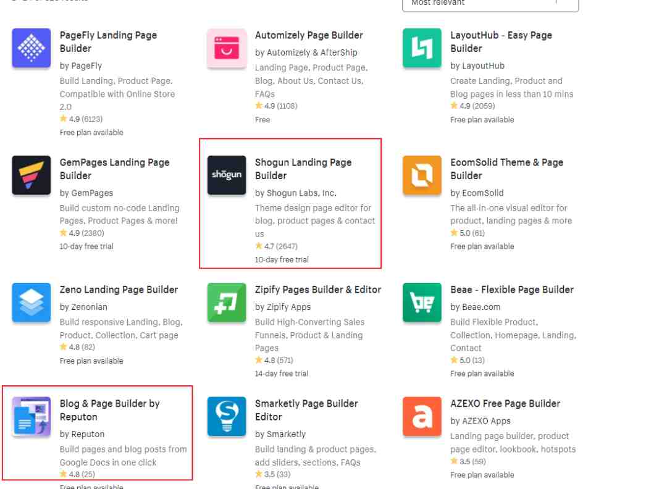The width and height of the screenshot is (667, 489).
Task: Open GemPages Landing Page Builder title link
Action: [114, 169]
